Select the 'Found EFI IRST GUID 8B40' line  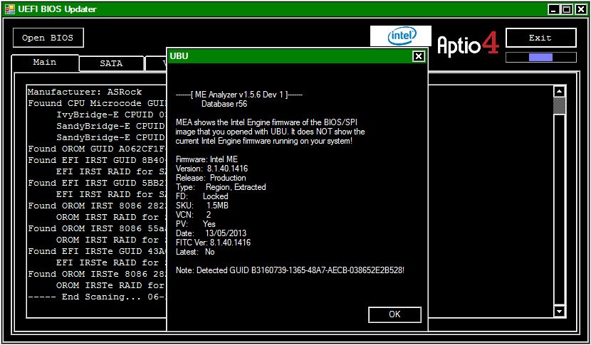coord(97,160)
